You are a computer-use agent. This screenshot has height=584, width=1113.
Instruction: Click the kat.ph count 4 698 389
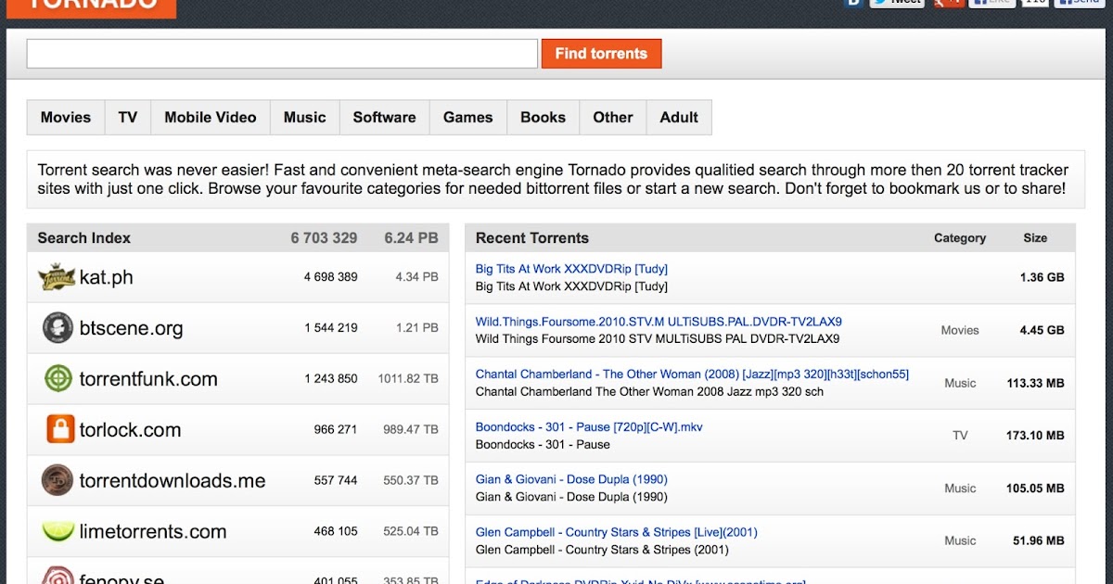click(x=330, y=277)
